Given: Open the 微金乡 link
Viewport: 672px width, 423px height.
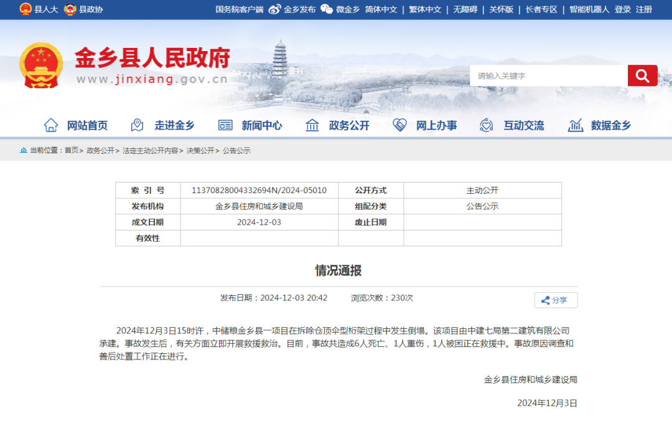Looking at the screenshot, I should [348, 9].
